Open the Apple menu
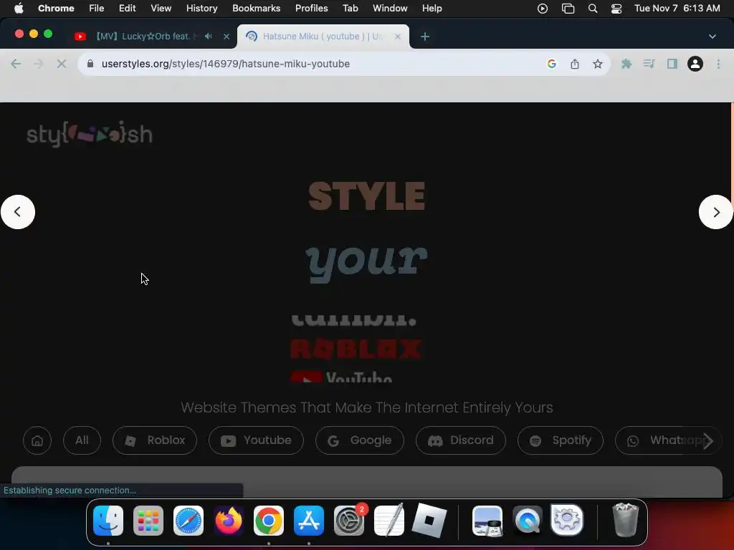Screen dimensions: 734x550 19,9
